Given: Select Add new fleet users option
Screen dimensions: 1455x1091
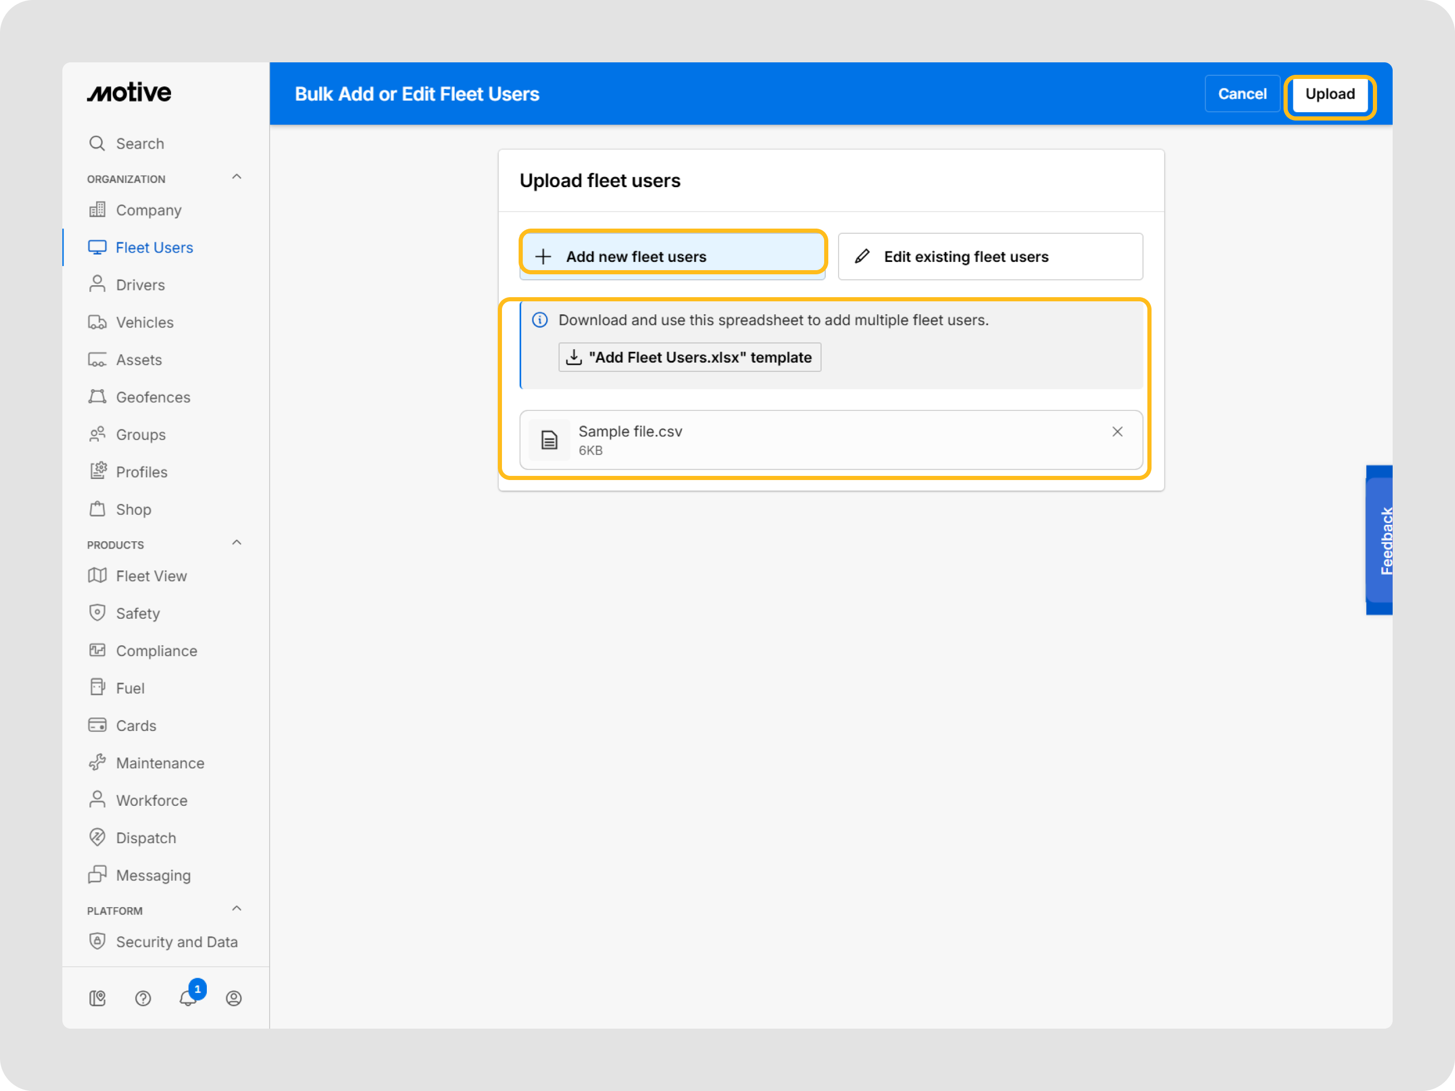Looking at the screenshot, I should click(671, 257).
